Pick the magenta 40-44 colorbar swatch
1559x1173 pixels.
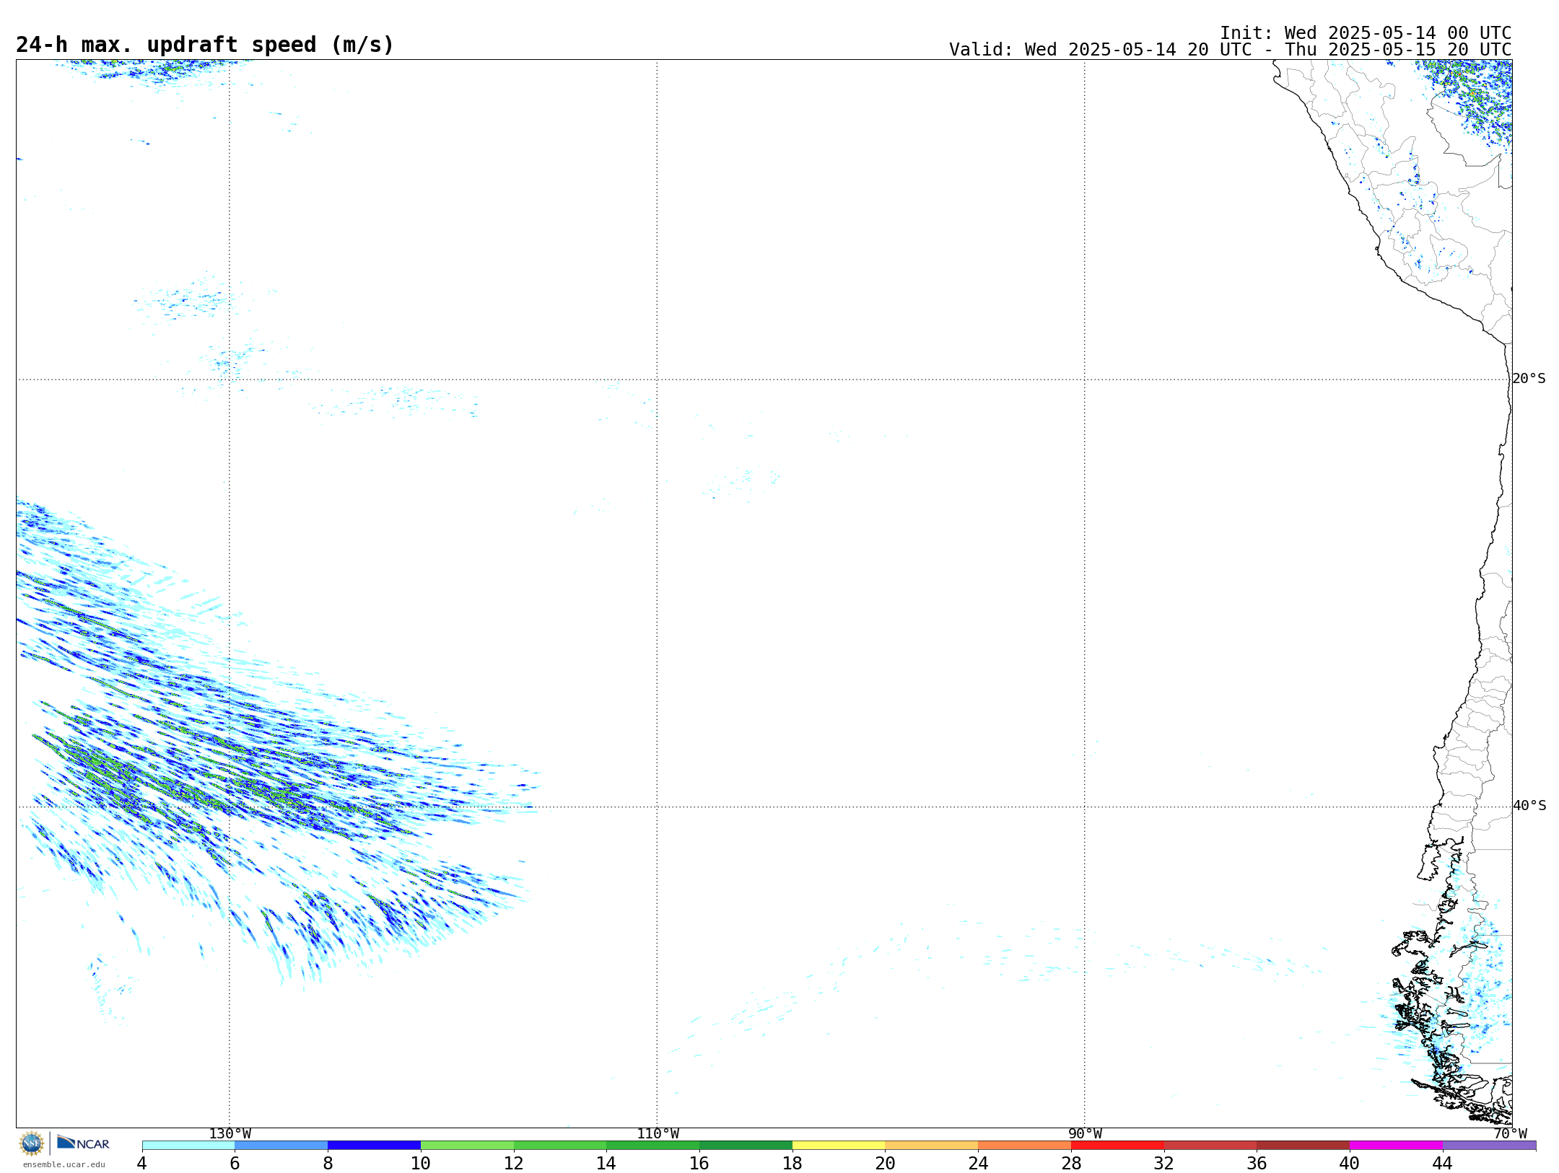tap(1397, 1146)
